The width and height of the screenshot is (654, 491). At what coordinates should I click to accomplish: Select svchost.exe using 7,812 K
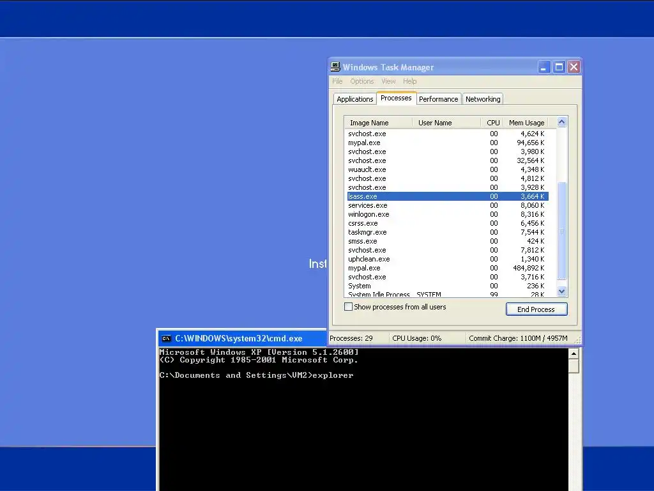[x=448, y=250]
